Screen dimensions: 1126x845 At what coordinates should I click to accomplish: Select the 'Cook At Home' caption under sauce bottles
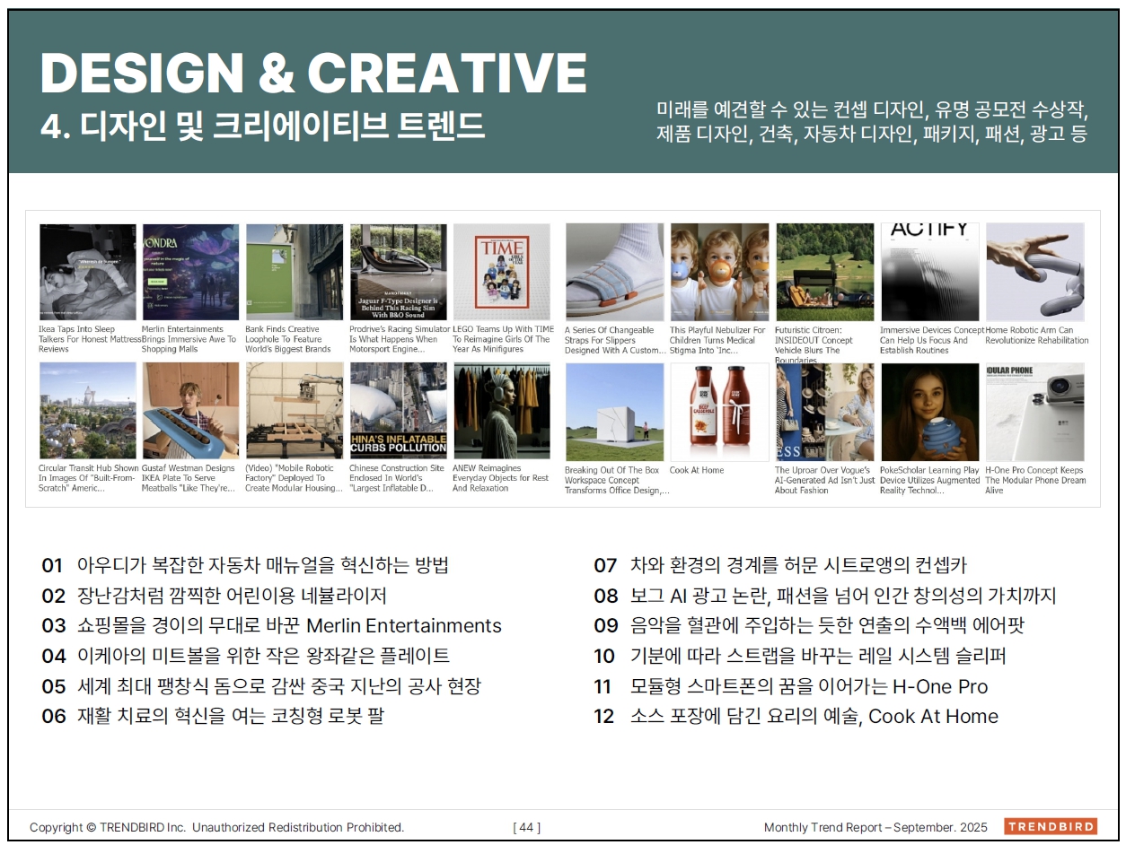(x=697, y=470)
